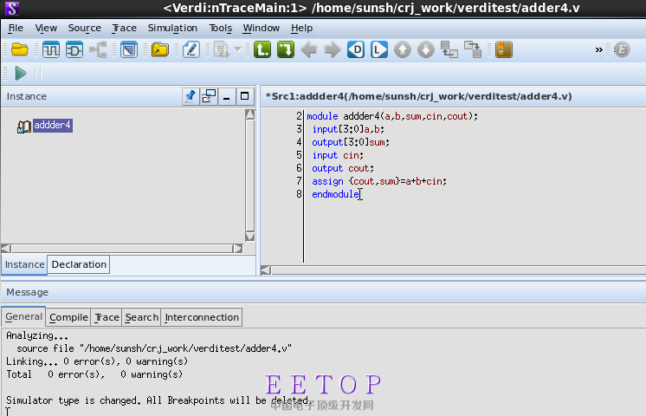Open the Trace menu

click(124, 28)
